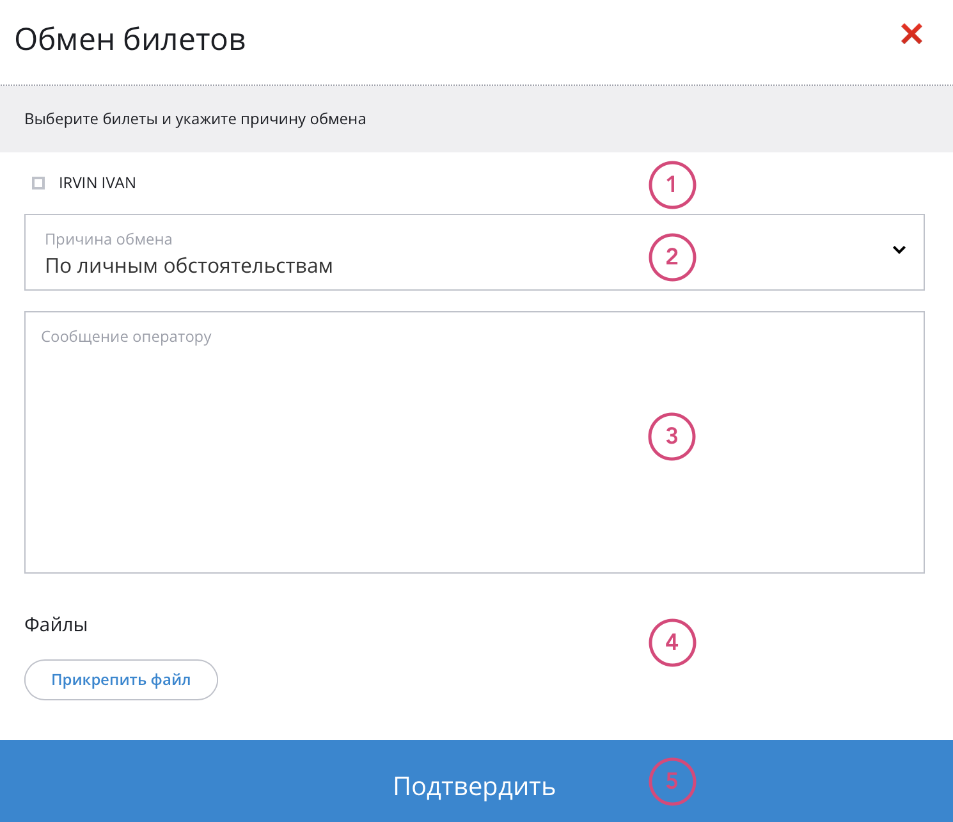
Task: Click the Файлы section heading
Action: 56,625
